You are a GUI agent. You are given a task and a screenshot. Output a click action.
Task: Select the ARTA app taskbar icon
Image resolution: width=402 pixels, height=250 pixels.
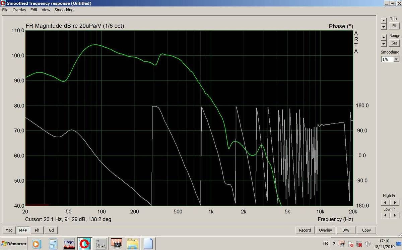coord(85,244)
